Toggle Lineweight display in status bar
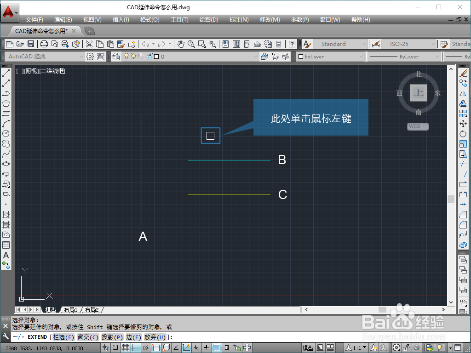Screen dimensions: 471x353 207,347
